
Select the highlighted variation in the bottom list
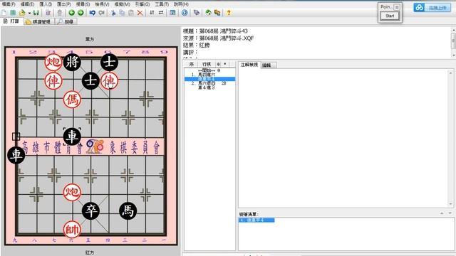coord(256,220)
